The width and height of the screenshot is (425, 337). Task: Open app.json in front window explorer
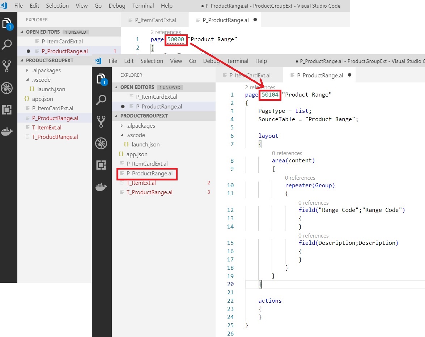pyautogui.click(x=137, y=154)
